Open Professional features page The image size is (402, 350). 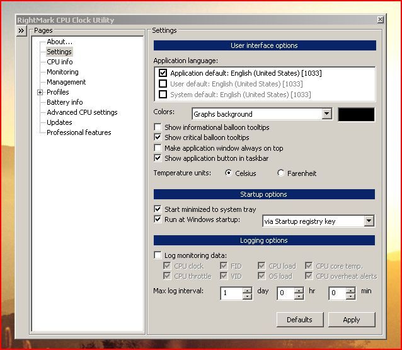tap(79, 132)
